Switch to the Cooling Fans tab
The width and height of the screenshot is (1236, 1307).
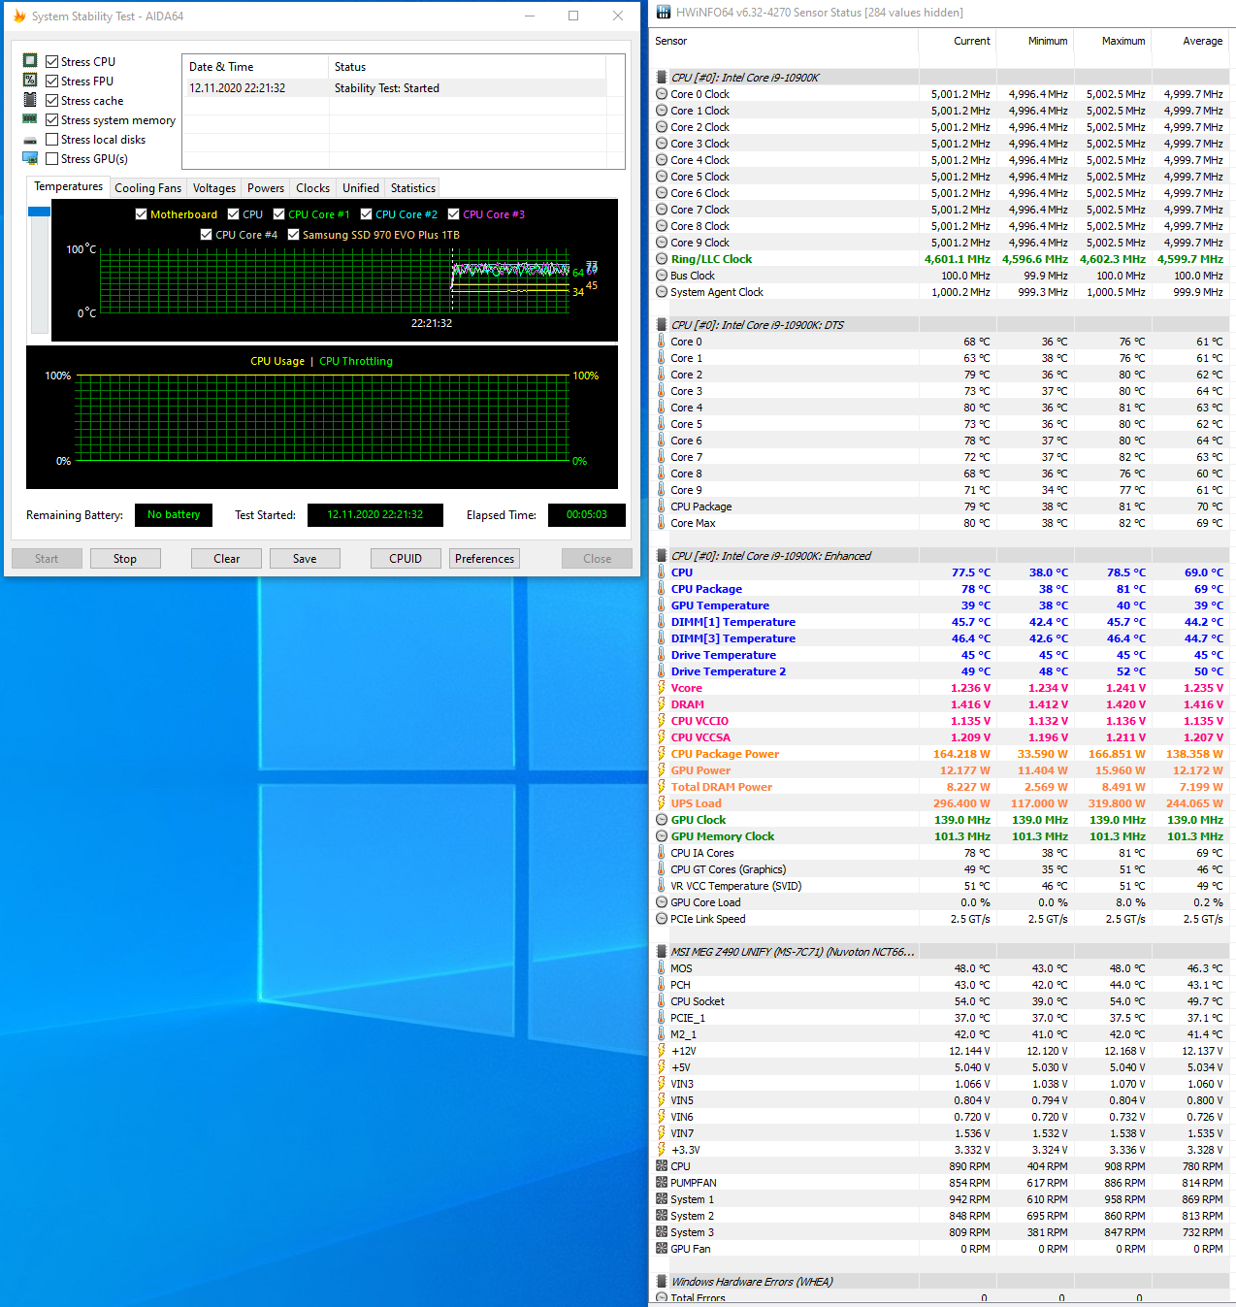click(x=147, y=188)
